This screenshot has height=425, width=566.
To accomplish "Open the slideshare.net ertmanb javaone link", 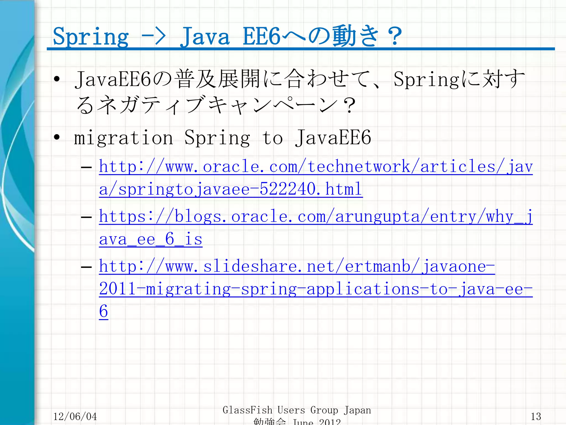I will pos(316,289).
